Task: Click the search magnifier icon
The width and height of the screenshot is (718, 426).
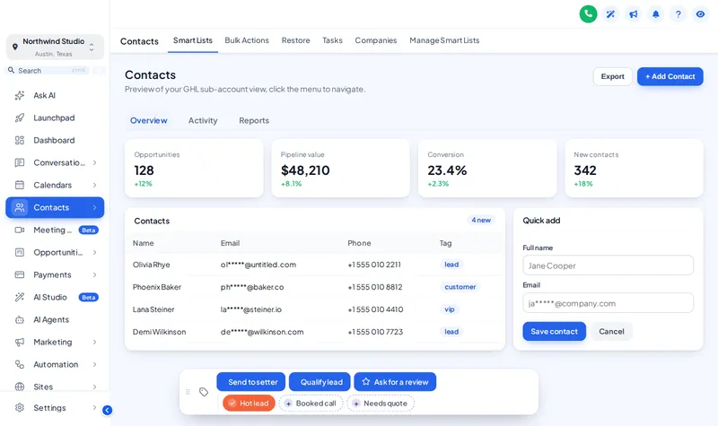Action: (x=11, y=70)
